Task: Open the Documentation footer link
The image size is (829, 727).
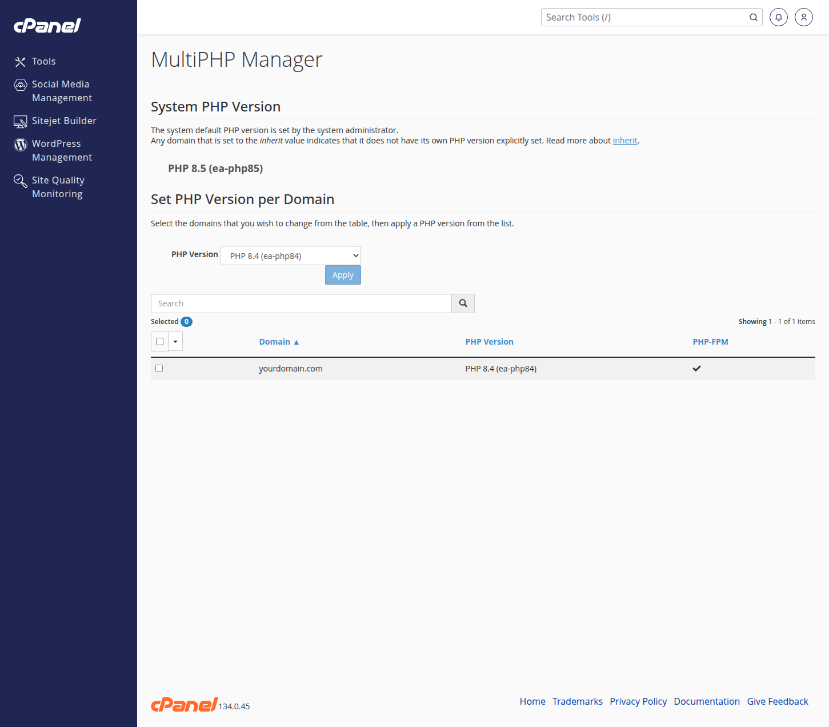Action: point(707,701)
